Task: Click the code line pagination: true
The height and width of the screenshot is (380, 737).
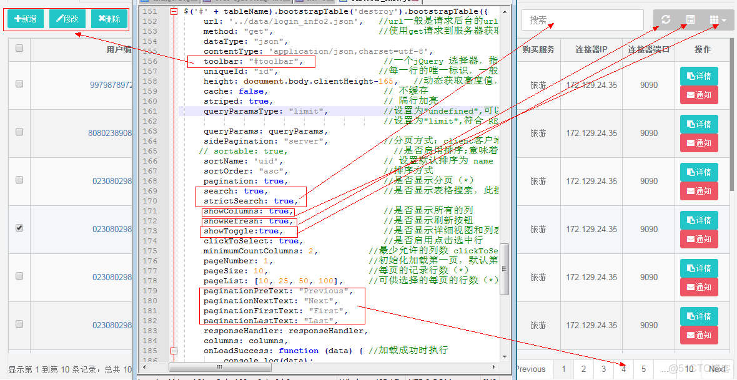Action: (246, 182)
